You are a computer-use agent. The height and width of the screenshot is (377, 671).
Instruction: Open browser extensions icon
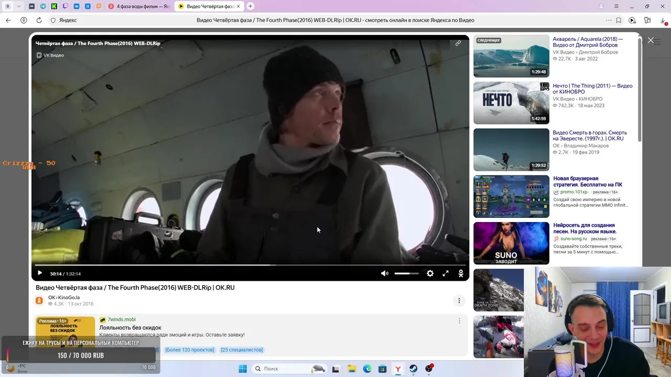(648, 20)
